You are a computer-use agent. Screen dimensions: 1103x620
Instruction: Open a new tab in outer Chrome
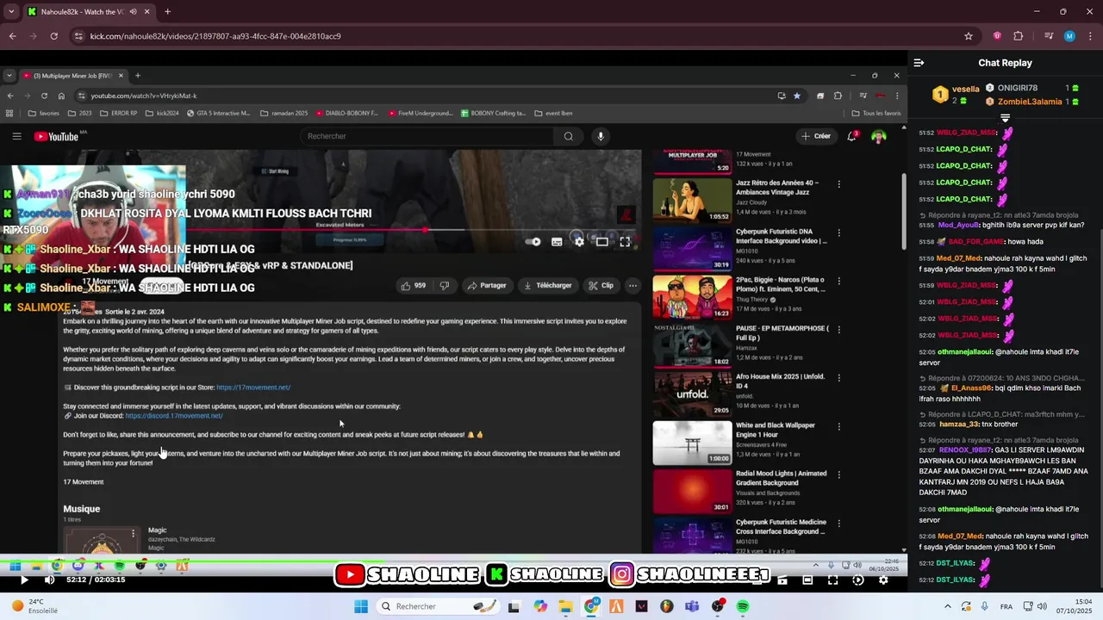click(x=167, y=12)
